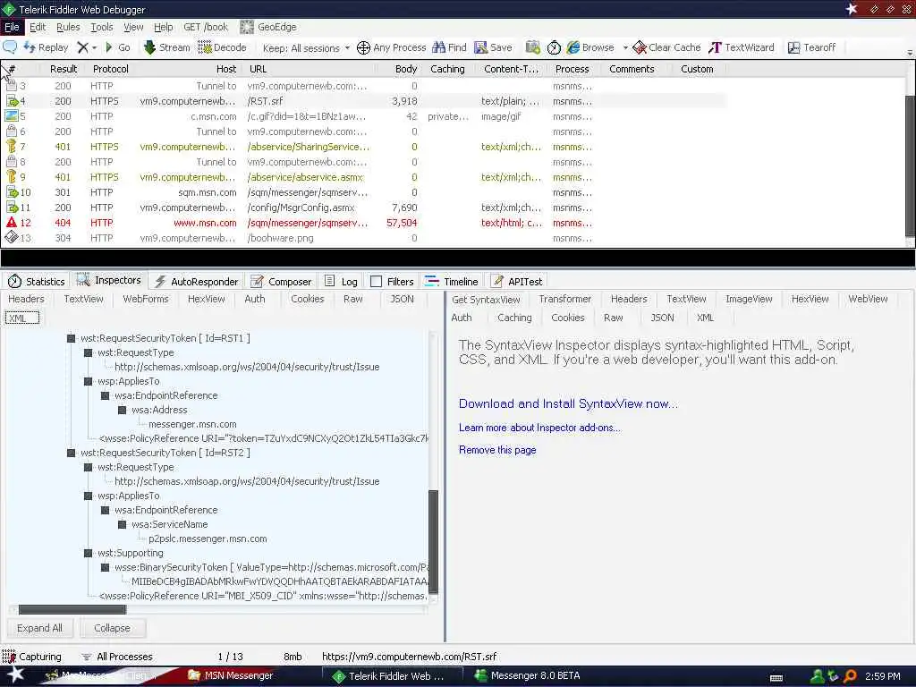Image resolution: width=916 pixels, height=687 pixels.
Task: Click All Processes filter in status bar
Action: pyautogui.click(x=117, y=657)
